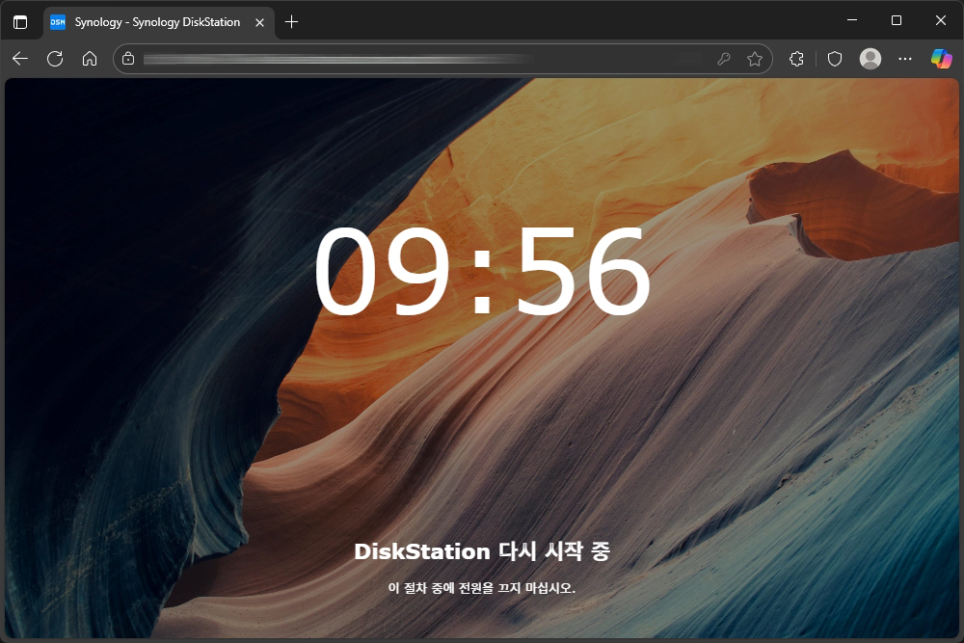Maximize the browser window
Viewport: 964px width, 643px height.
click(897, 20)
